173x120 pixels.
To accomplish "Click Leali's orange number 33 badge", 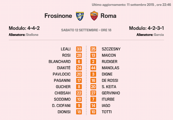I will [x=79, y=49].
